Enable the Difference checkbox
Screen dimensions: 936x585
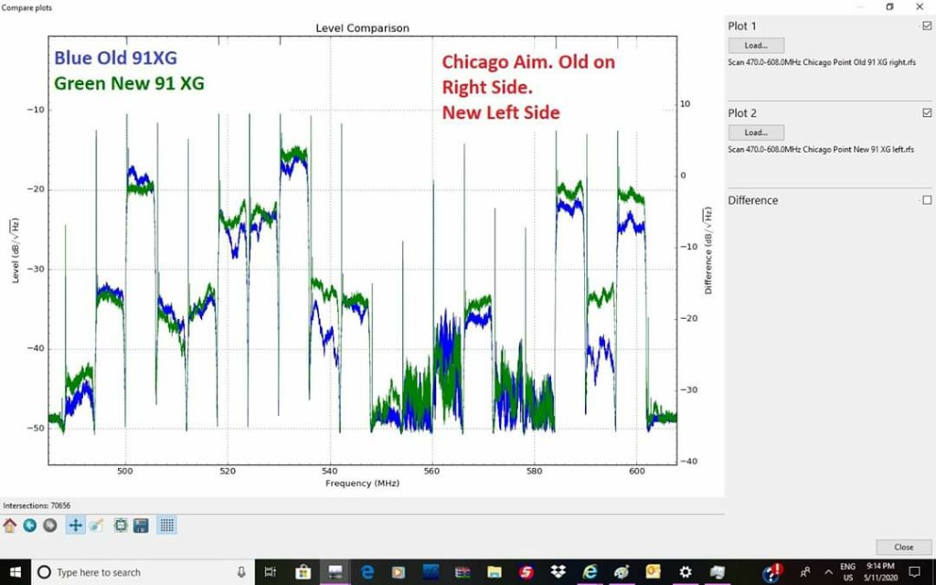927,200
